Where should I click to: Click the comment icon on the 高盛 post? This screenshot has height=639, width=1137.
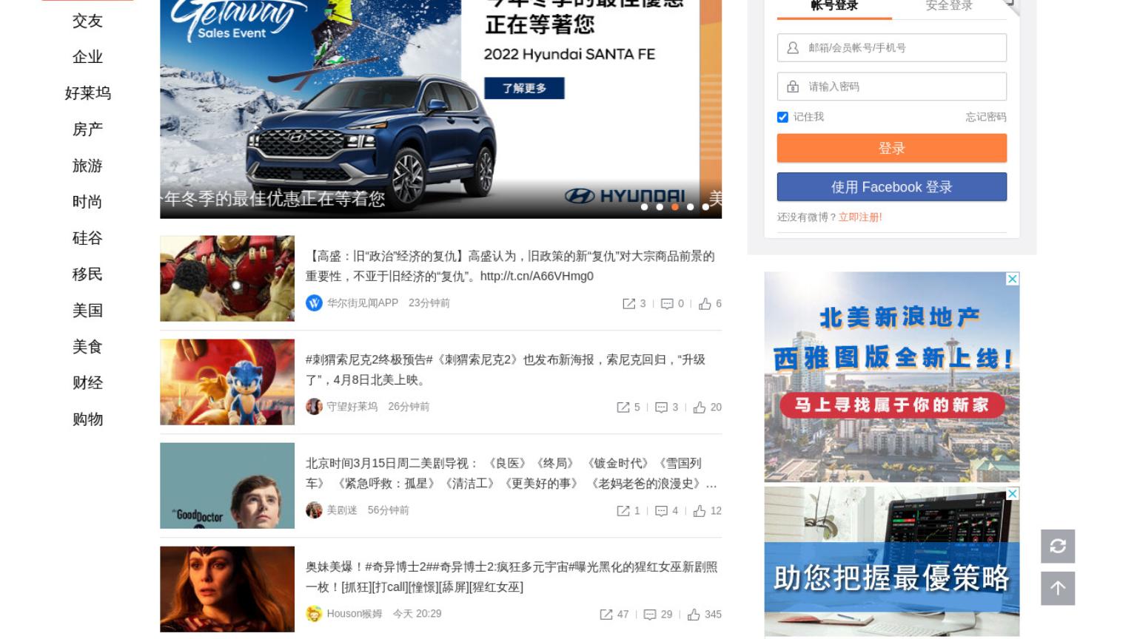coord(667,303)
